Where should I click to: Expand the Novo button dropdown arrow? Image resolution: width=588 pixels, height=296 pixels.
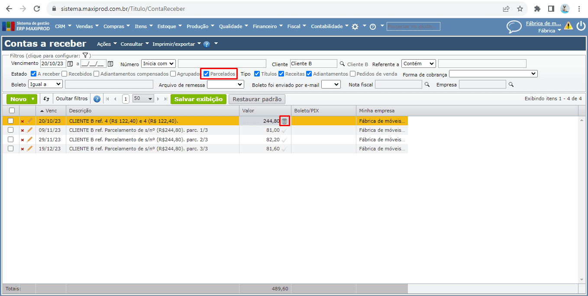pos(33,99)
